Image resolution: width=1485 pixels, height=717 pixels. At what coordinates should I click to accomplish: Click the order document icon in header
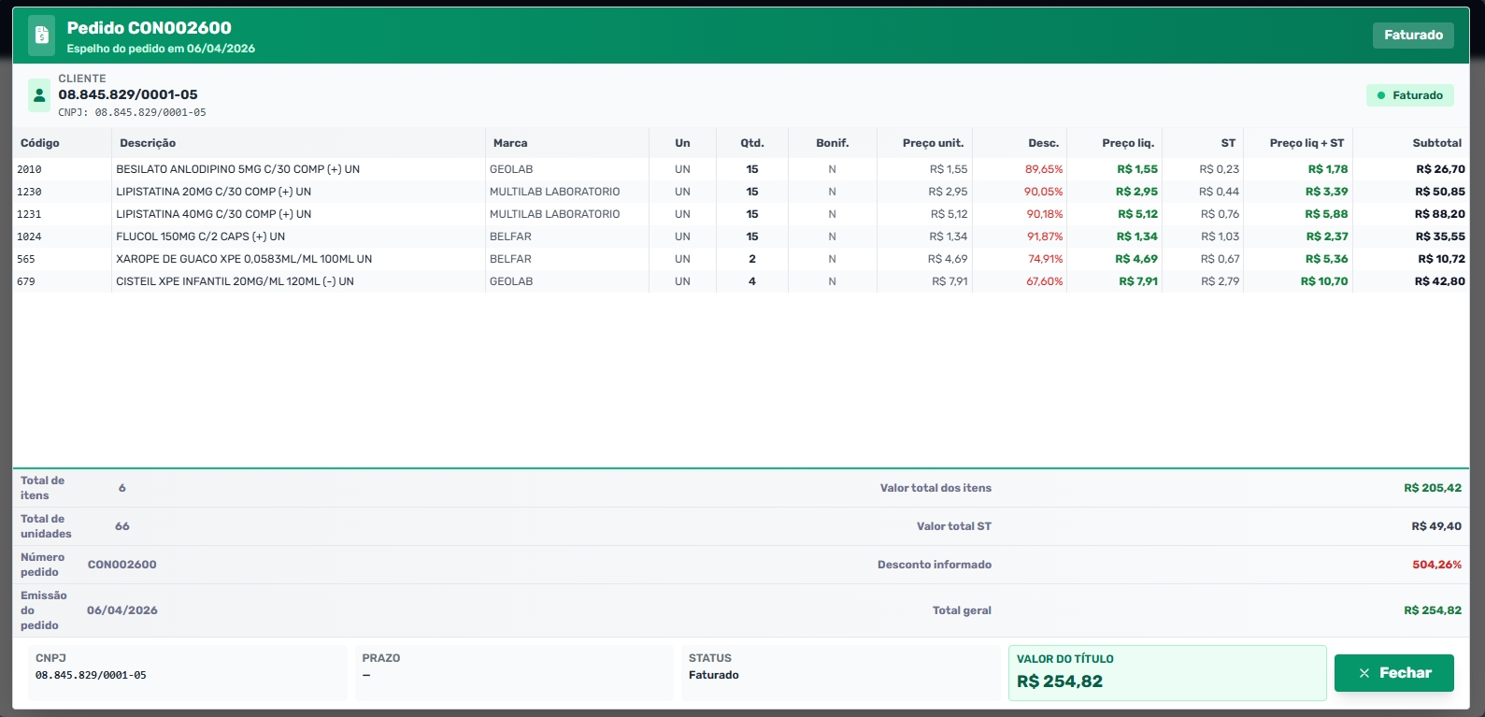coord(41,36)
